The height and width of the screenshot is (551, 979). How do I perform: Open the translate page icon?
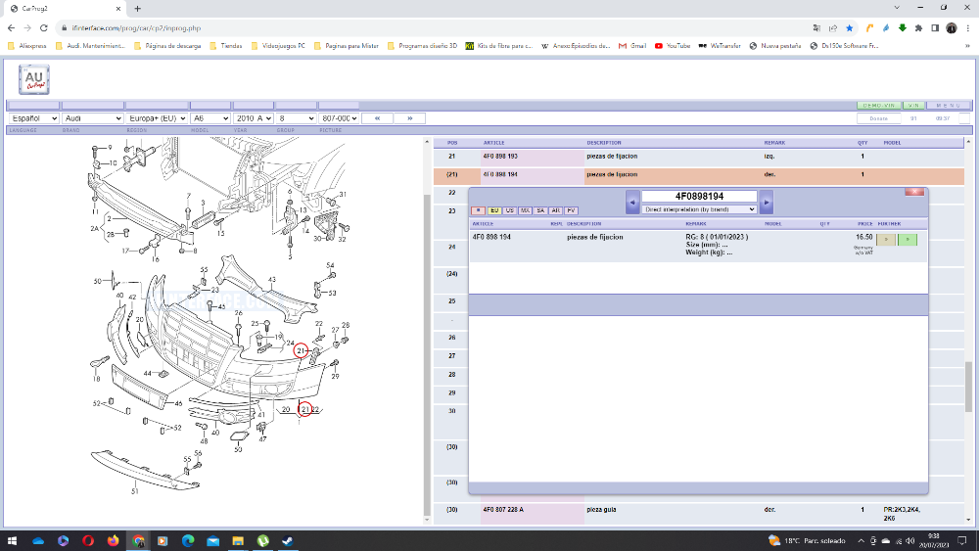tap(816, 28)
